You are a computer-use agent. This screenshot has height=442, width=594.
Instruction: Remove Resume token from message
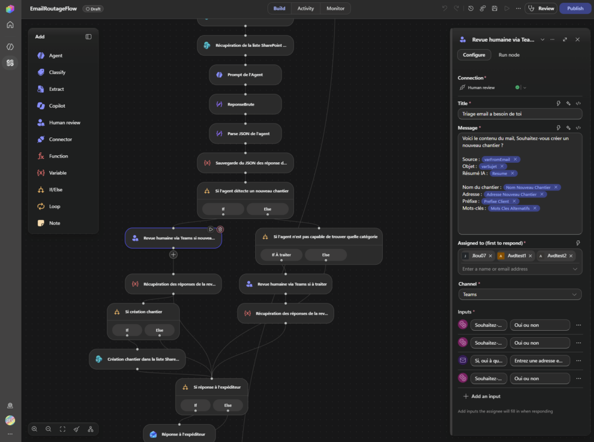tap(512, 173)
